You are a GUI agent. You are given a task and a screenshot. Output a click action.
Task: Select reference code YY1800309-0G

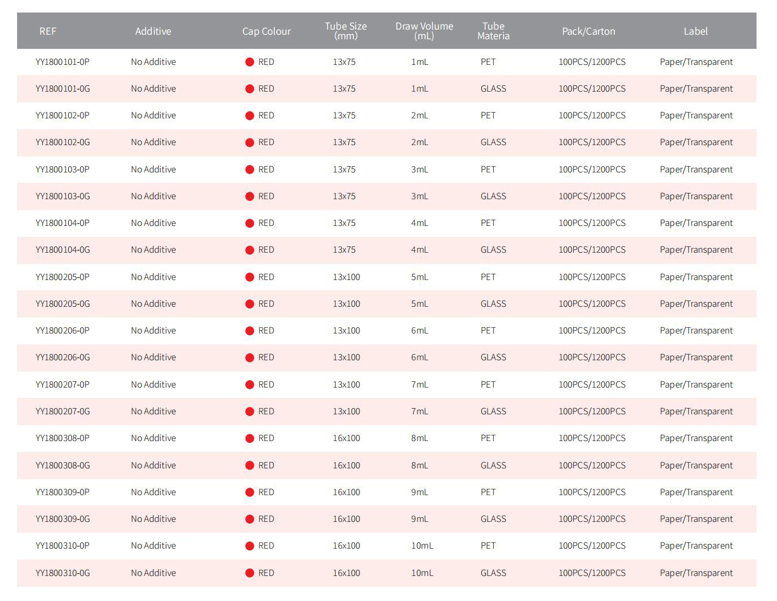coord(63,519)
